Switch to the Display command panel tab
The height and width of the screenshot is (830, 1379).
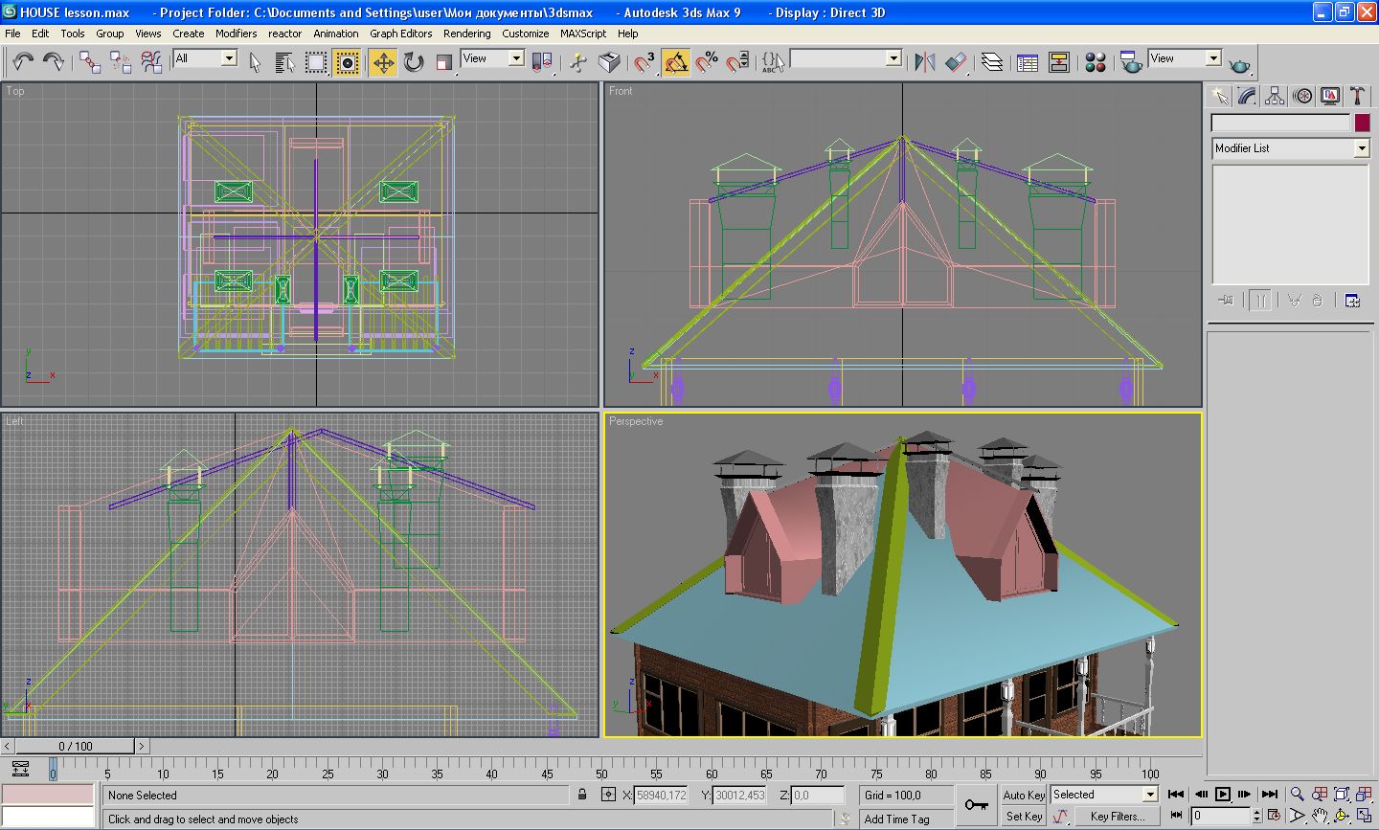1330,96
